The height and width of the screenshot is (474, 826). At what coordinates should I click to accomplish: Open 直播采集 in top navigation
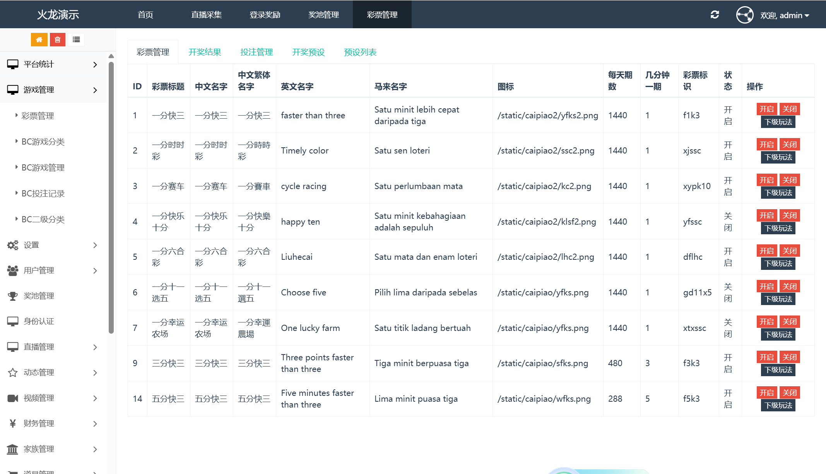tap(206, 15)
